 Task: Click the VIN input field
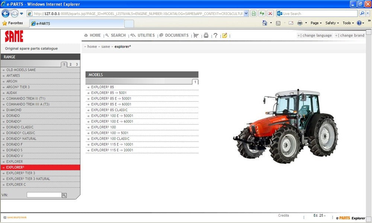(44, 195)
